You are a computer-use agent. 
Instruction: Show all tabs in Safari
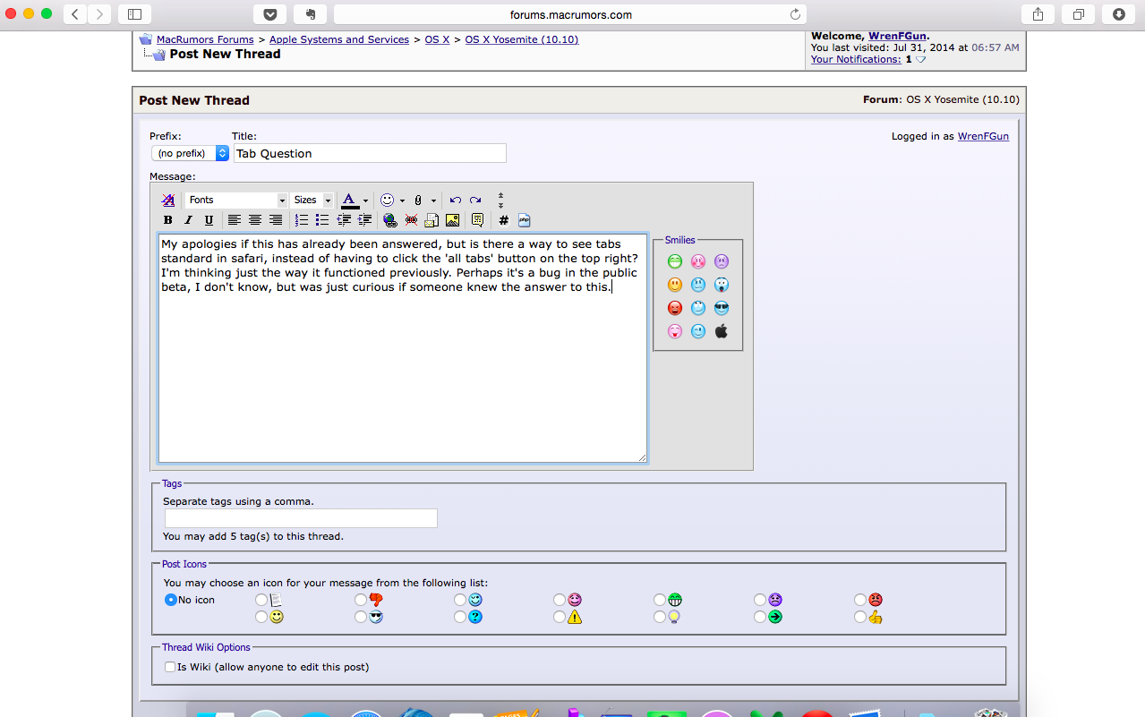(1079, 14)
